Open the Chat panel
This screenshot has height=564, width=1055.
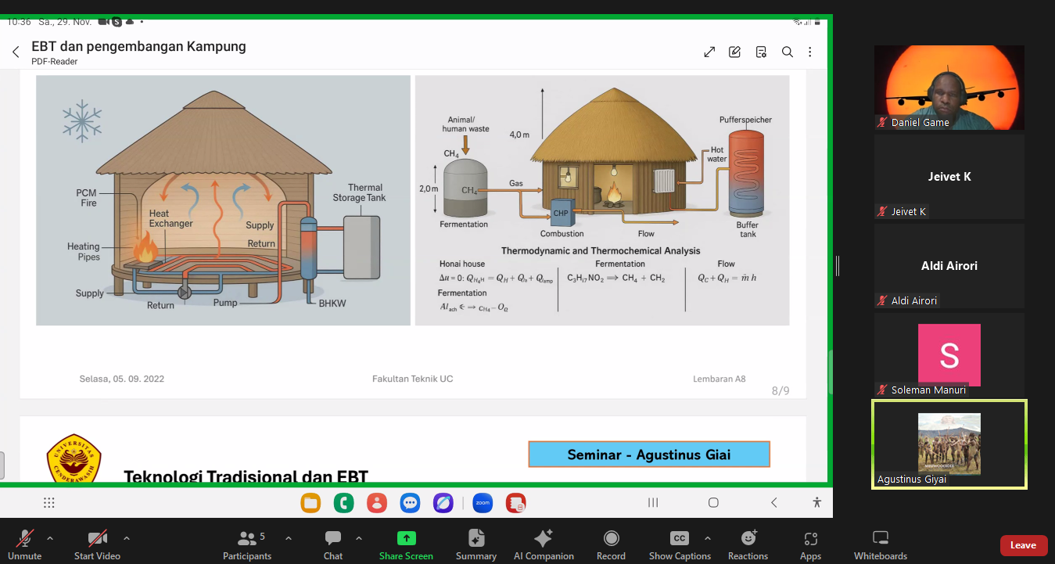[x=333, y=544]
